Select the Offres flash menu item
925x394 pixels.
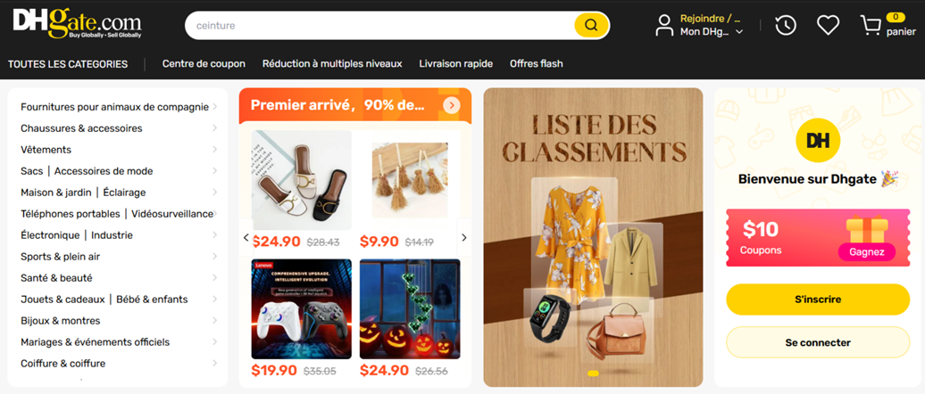(x=537, y=63)
